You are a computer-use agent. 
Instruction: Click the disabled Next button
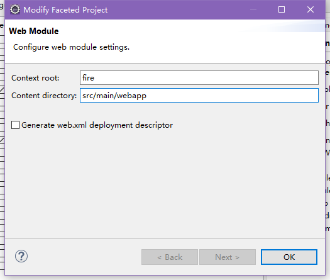tap(228, 257)
